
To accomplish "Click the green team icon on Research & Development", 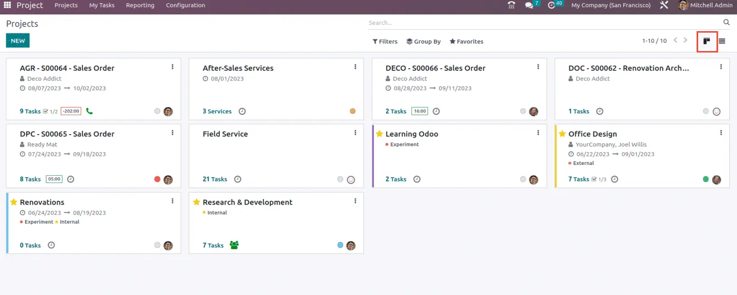I will [x=234, y=245].
